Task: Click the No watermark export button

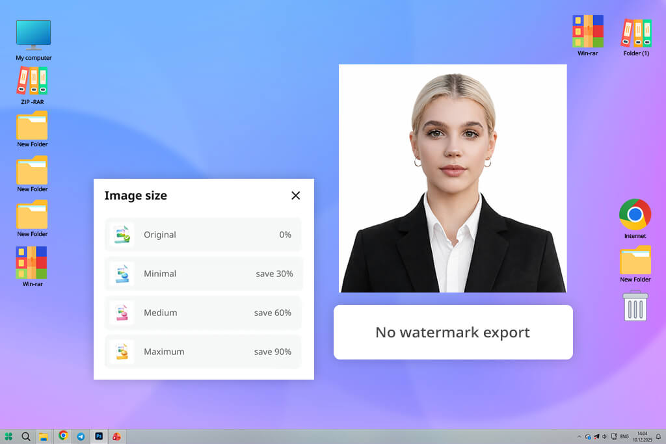Action: (x=453, y=332)
